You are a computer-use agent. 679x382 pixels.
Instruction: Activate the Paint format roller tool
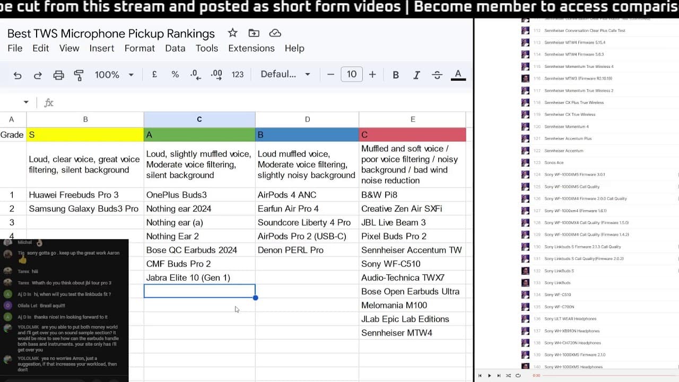(79, 75)
